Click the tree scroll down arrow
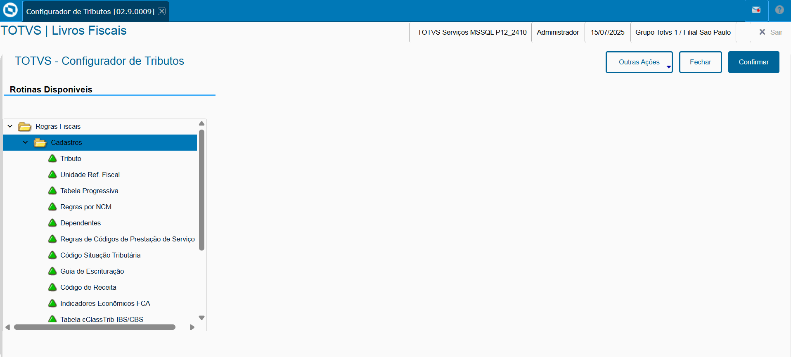This screenshot has height=357, width=791. [201, 318]
